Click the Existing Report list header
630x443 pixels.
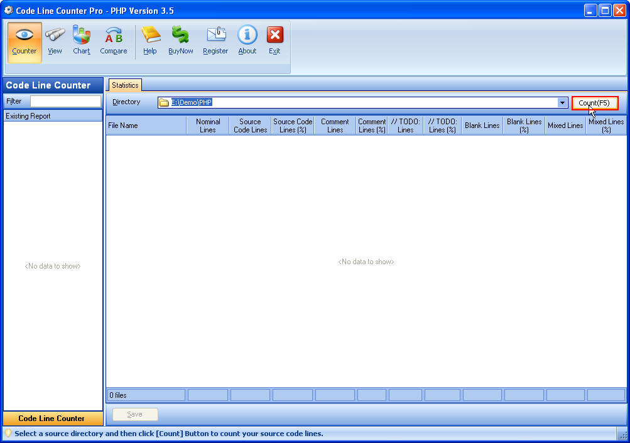(x=53, y=116)
